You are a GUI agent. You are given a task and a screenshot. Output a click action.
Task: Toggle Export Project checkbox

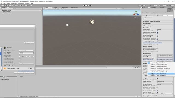[x=20, y=55]
